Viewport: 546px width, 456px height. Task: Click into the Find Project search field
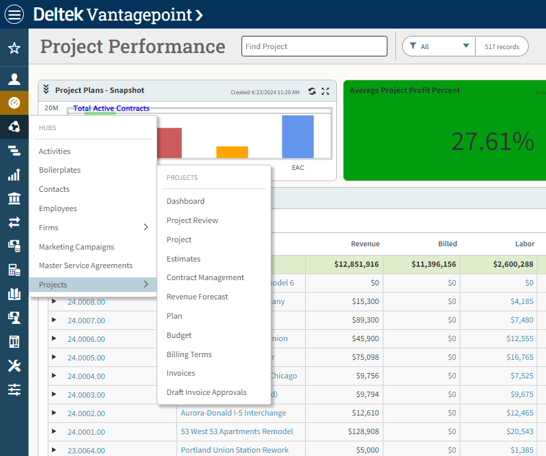click(x=314, y=46)
